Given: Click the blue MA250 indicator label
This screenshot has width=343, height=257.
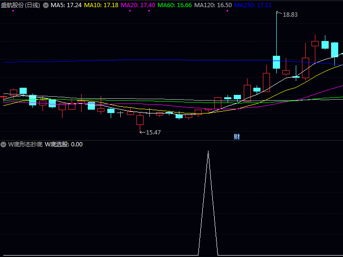Looking at the screenshot, I should pos(253,5).
